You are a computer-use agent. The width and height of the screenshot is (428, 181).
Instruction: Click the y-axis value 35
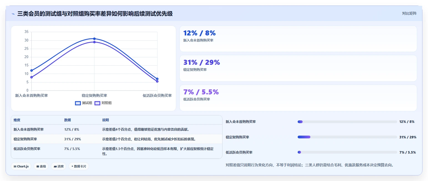point(27,32)
